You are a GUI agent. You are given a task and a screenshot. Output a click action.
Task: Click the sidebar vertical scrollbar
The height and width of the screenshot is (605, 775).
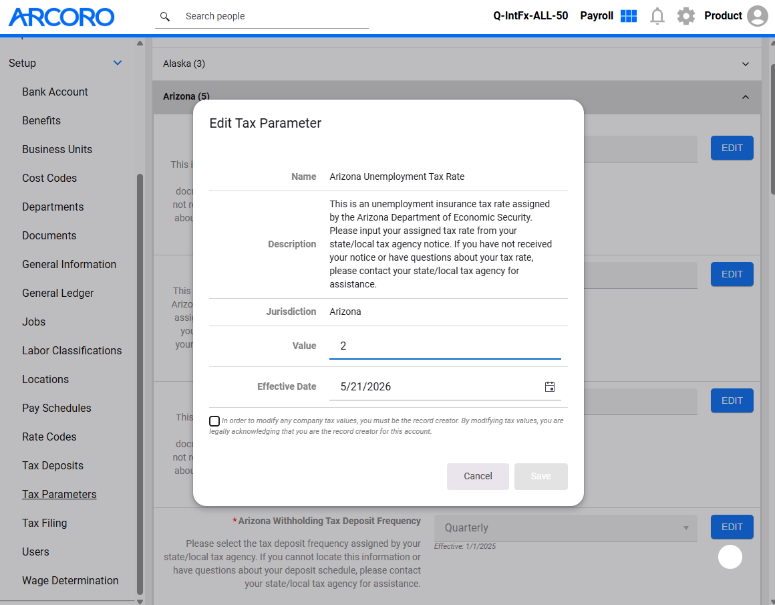pyautogui.click(x=140, y=384)
